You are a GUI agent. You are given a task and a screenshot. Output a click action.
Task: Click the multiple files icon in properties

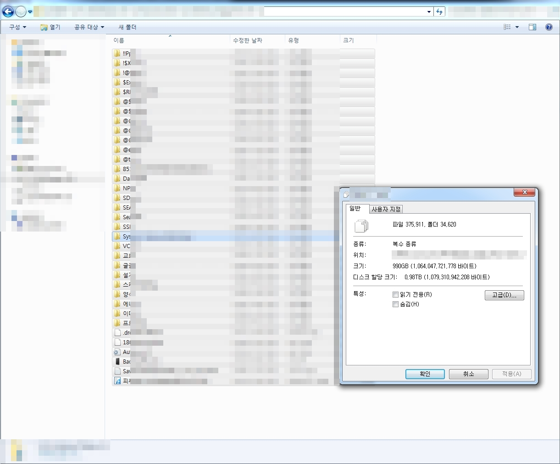[x=361, y=226]
